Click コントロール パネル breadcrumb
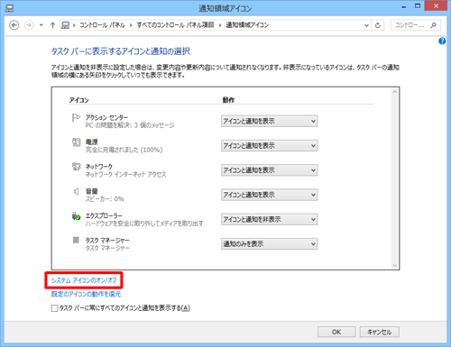The image size is (451, 347). [102, 25]
